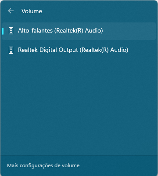The width and height of the screenshot is (158, 176).
Task: Click the footer bar containing volume settings
Action: [x=79, y=165]
